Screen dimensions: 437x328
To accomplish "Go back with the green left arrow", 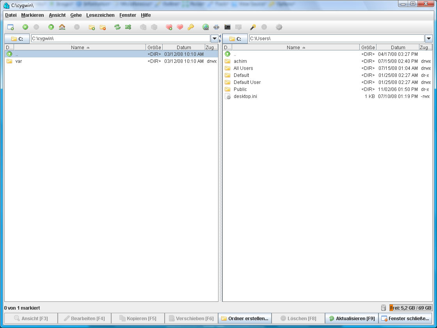I will [x=25, y=27].
